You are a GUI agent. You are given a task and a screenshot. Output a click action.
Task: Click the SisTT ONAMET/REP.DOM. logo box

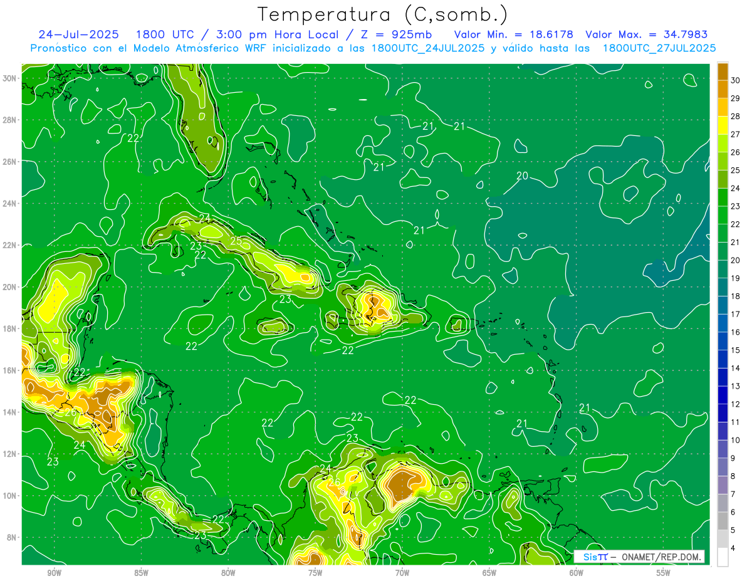639,557
